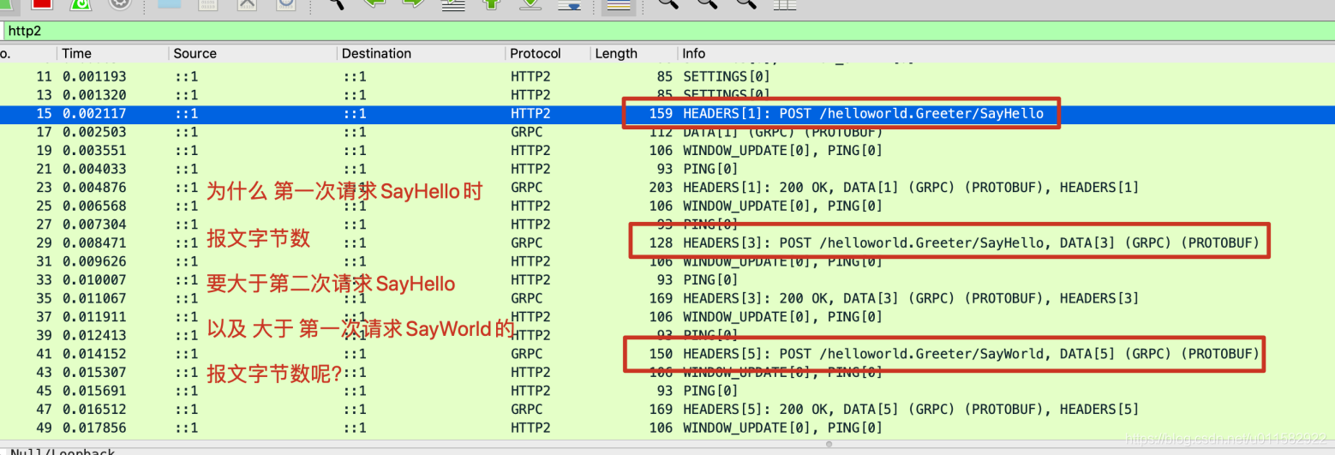1335x455 pixels.
Task: Sort packets by the Protocol column
Action: 548,53
